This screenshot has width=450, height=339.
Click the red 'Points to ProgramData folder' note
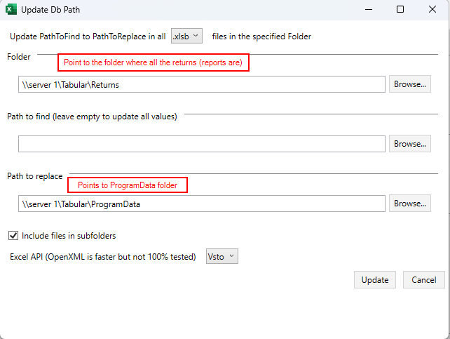click(x=128, y=185)
